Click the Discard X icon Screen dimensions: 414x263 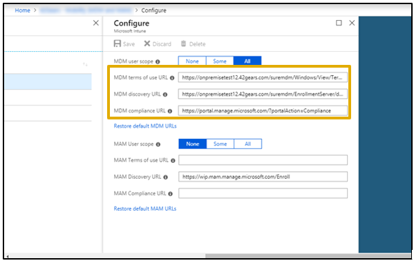click(147, 43)
